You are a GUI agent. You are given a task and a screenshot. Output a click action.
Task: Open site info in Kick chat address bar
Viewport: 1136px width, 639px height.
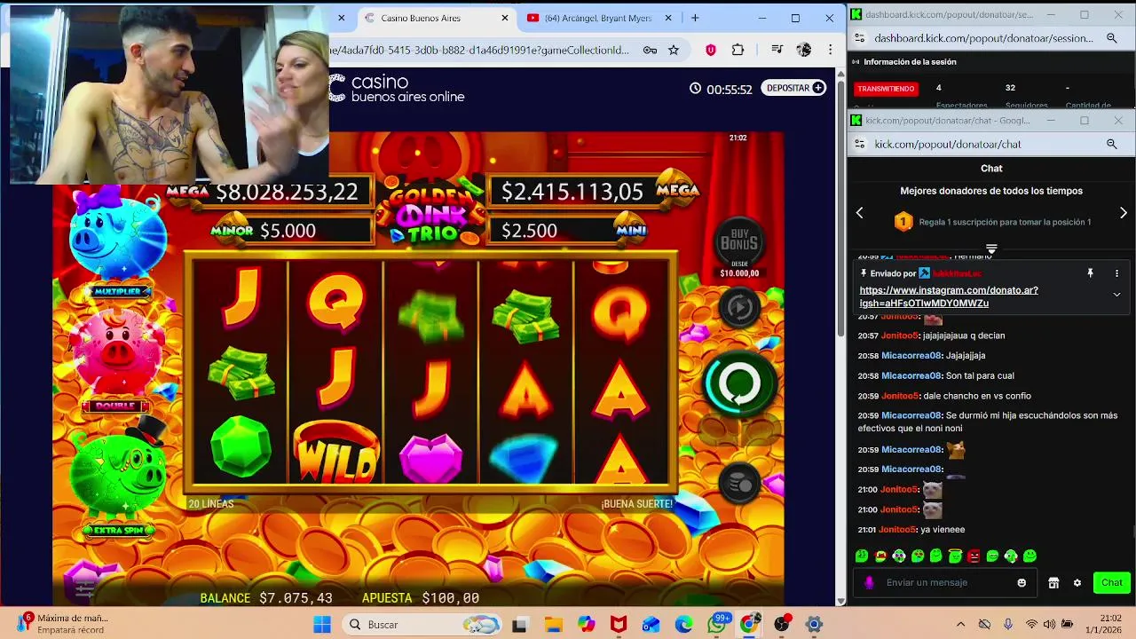[859, 144]
